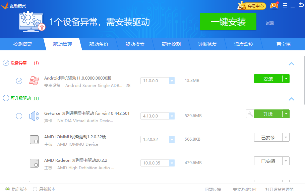Switch to the 硬件检测 tab
Image resolution: width=305 pixels, height=191 pixels.
[x=171, y=44]
